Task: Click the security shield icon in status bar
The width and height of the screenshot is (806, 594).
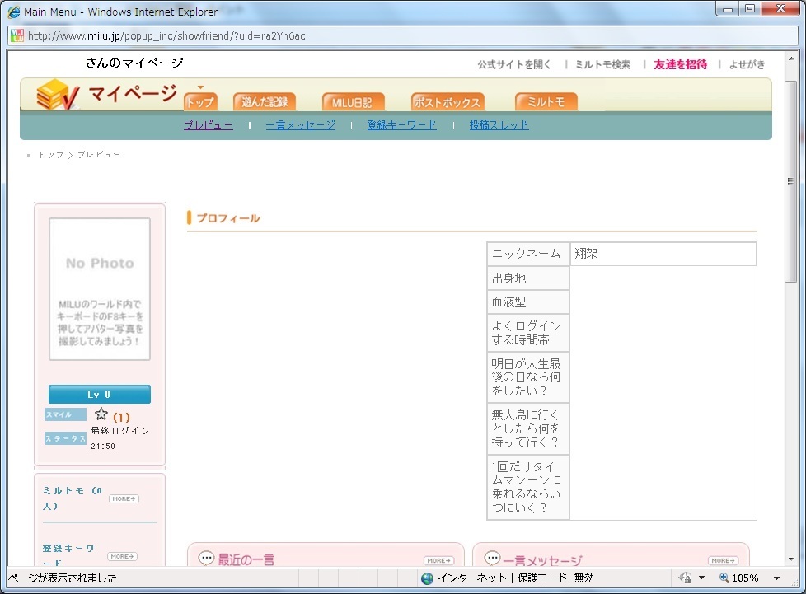Action: coord(685,578)
